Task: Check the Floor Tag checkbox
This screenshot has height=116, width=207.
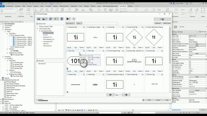Action: (87, 51)
